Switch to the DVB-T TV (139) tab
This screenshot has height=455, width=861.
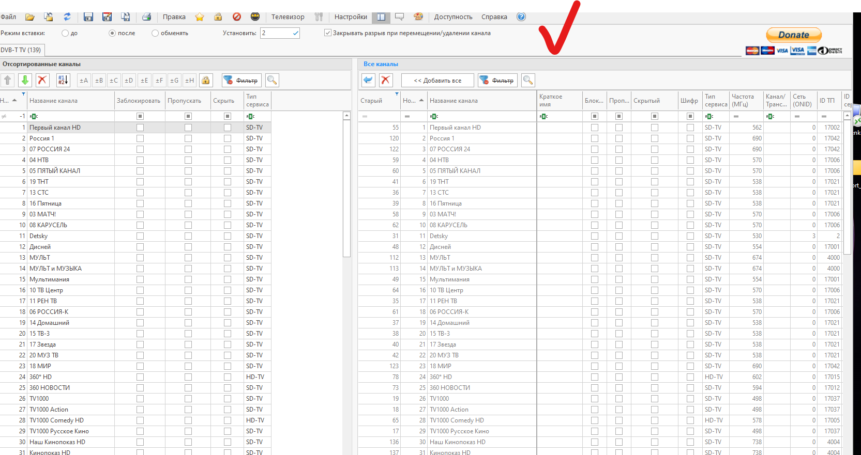click(21, 50)
